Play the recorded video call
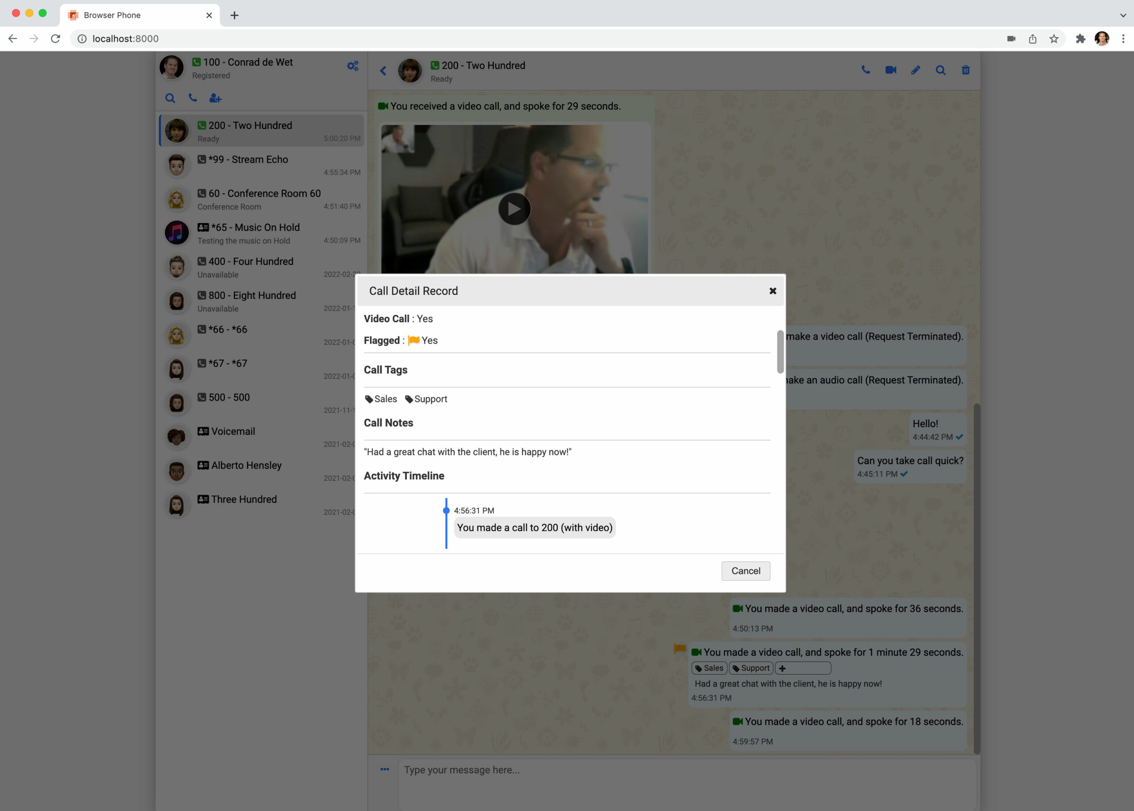 click(x=514, y=209)
